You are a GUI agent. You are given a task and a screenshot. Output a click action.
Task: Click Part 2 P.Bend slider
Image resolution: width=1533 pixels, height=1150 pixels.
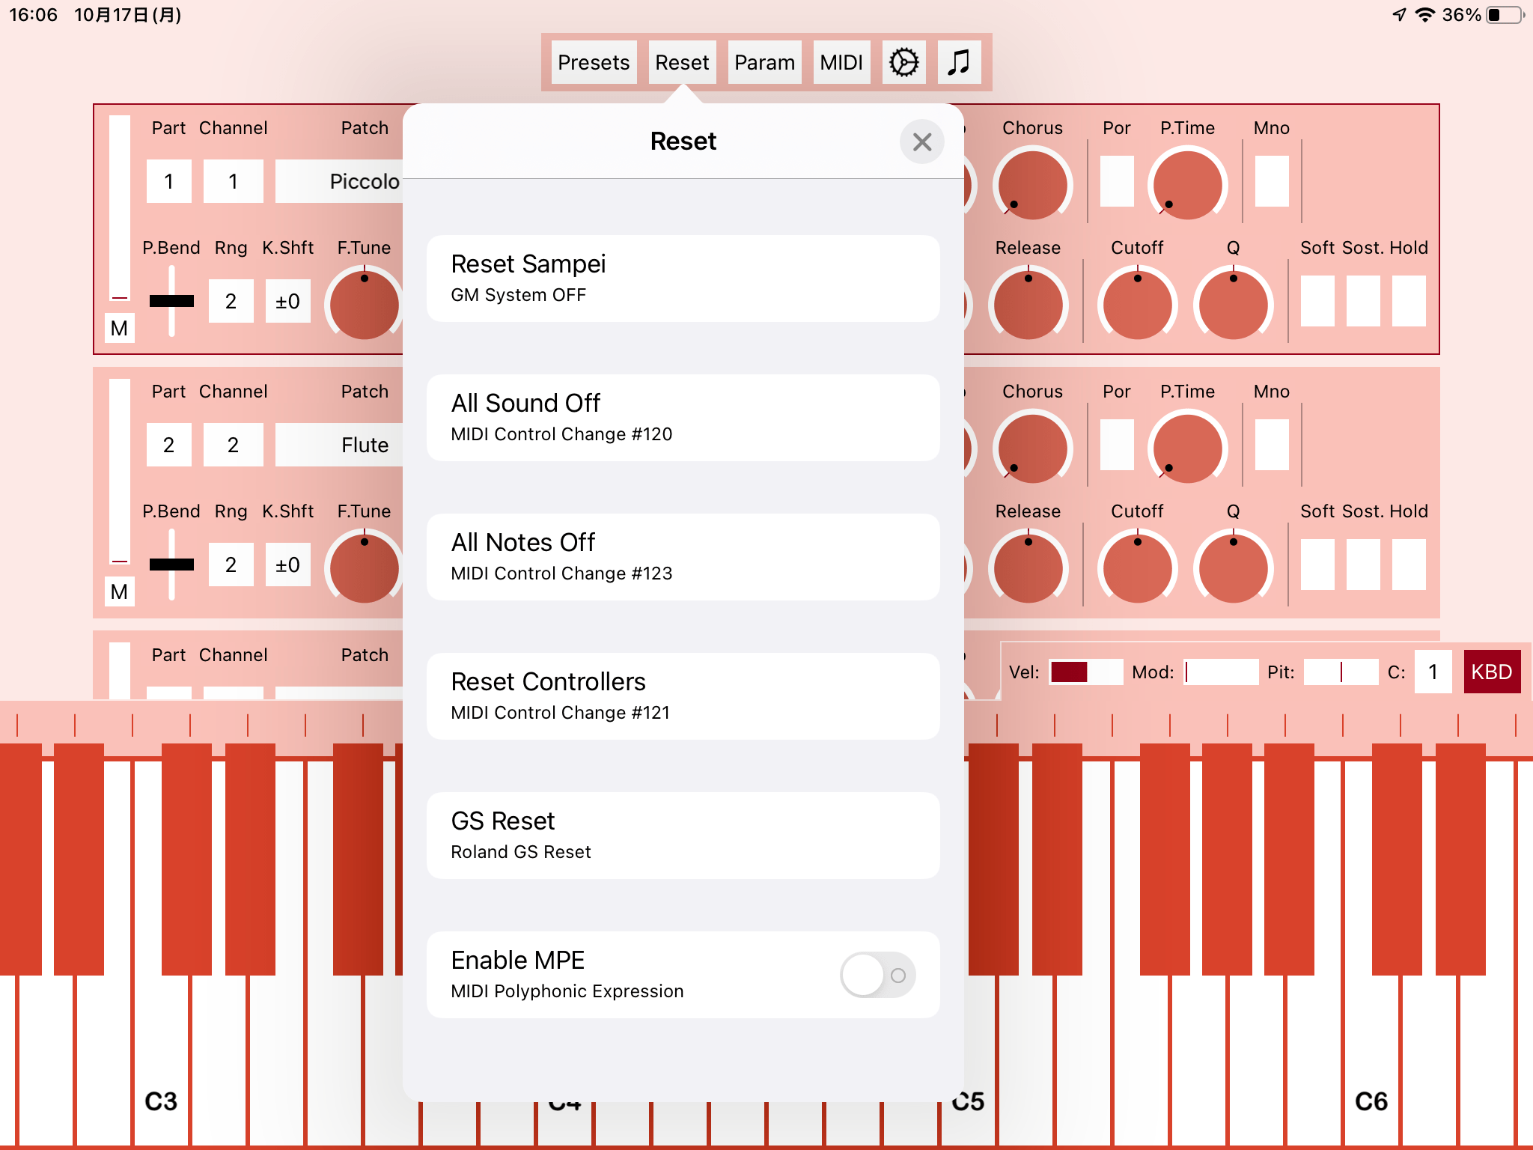(171, 565)
